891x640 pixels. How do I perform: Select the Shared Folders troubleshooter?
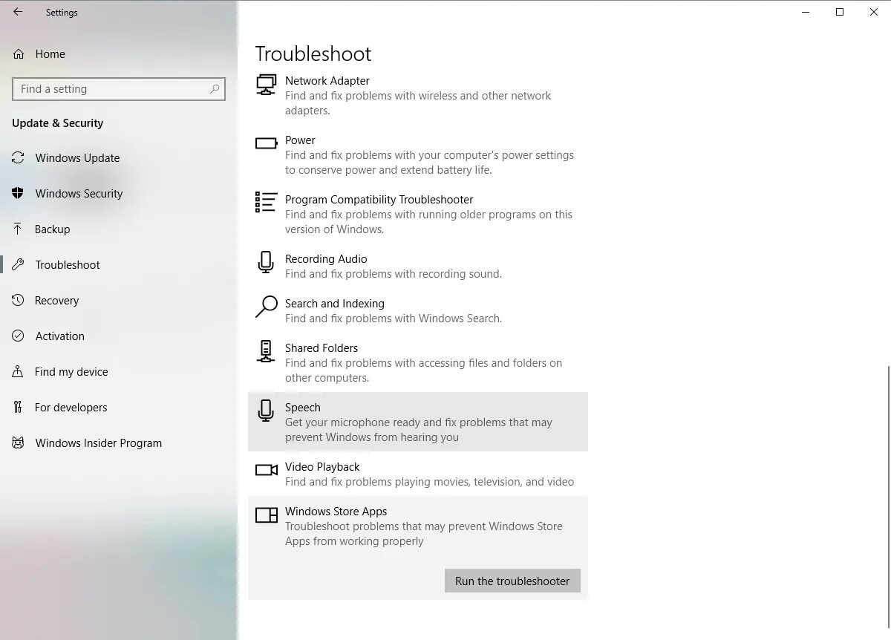tap(418, 362)
